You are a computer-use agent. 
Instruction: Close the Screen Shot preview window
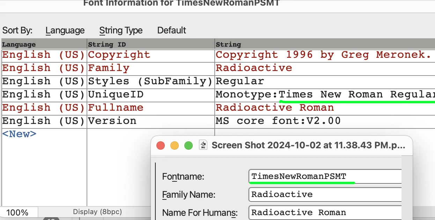pyautogui.click(x=161, y=146)
